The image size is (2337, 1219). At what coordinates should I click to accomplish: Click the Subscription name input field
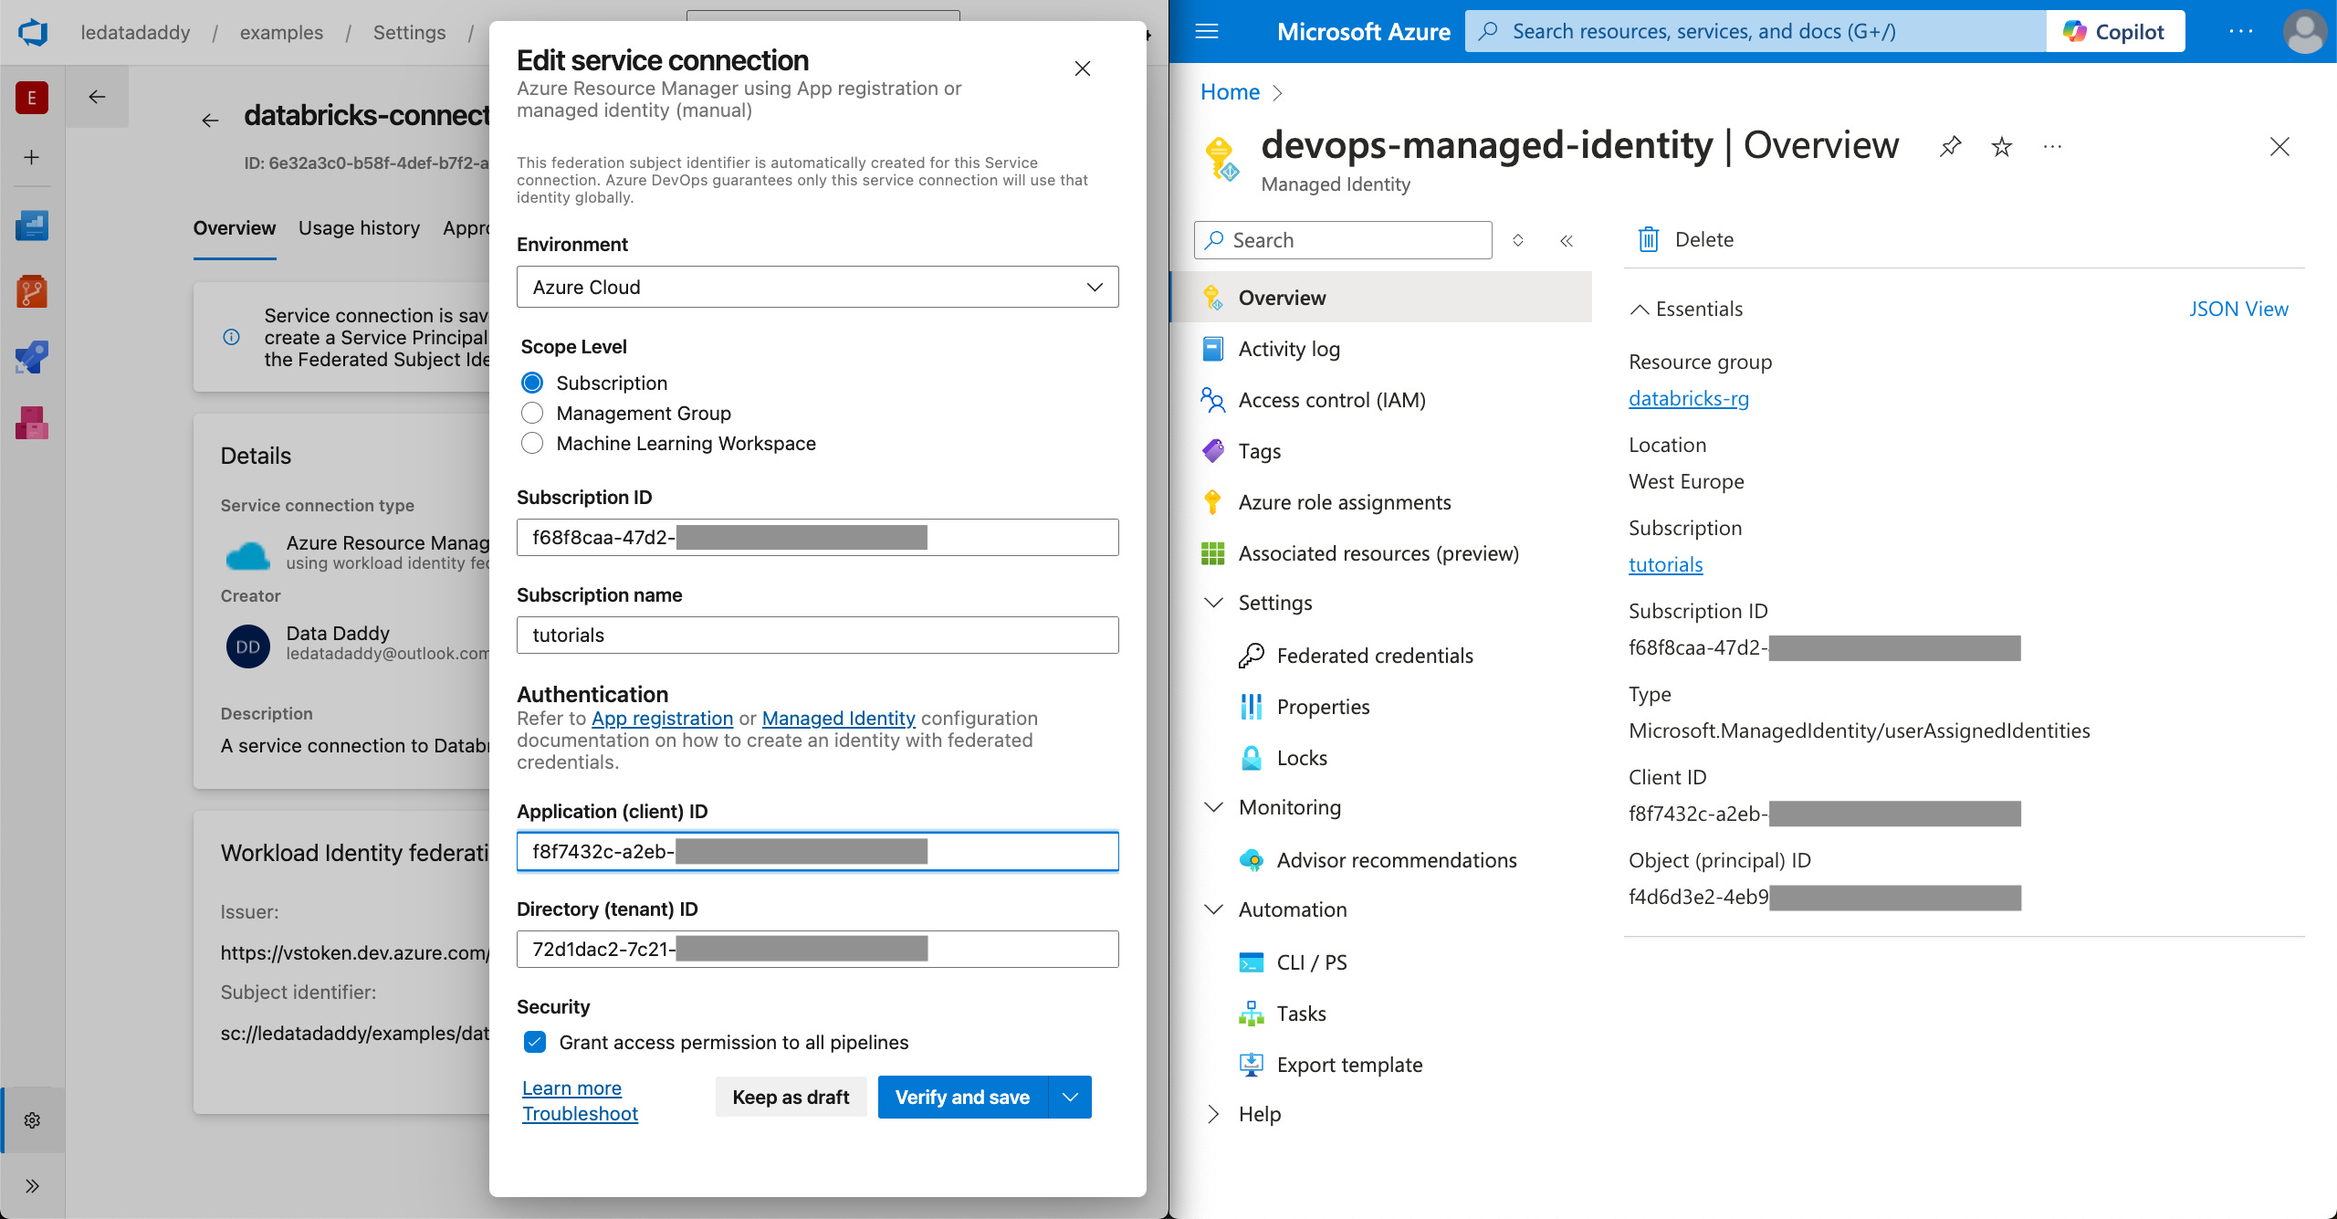(x=817, y=635)
